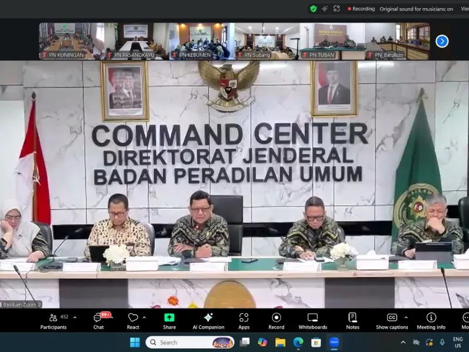Viewport: 469px width, 352px height.
Task: Show next page of video thumbnails
Action: point(442,41)
